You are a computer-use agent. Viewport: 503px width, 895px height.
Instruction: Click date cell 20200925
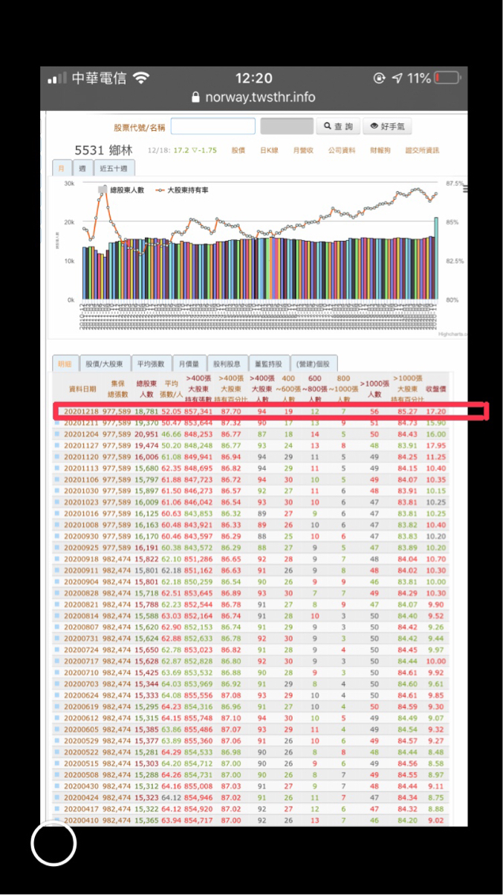(81, 547)
